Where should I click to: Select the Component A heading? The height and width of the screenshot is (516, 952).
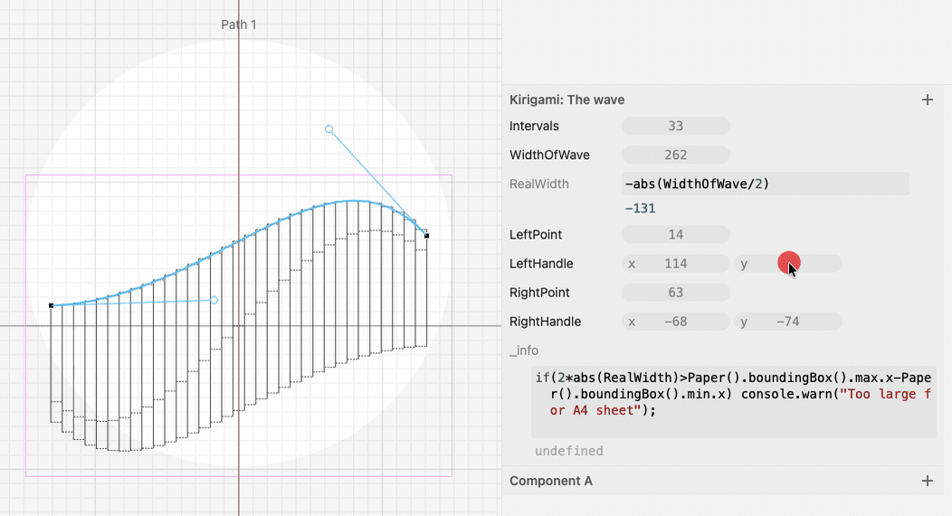click(551, 481)
